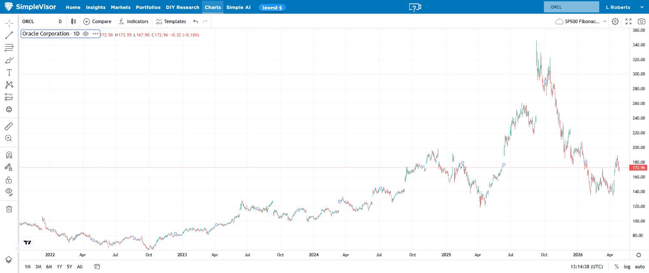Open the Templates dropdown
Screen dimensions: 649x273
tap(171, 21)
